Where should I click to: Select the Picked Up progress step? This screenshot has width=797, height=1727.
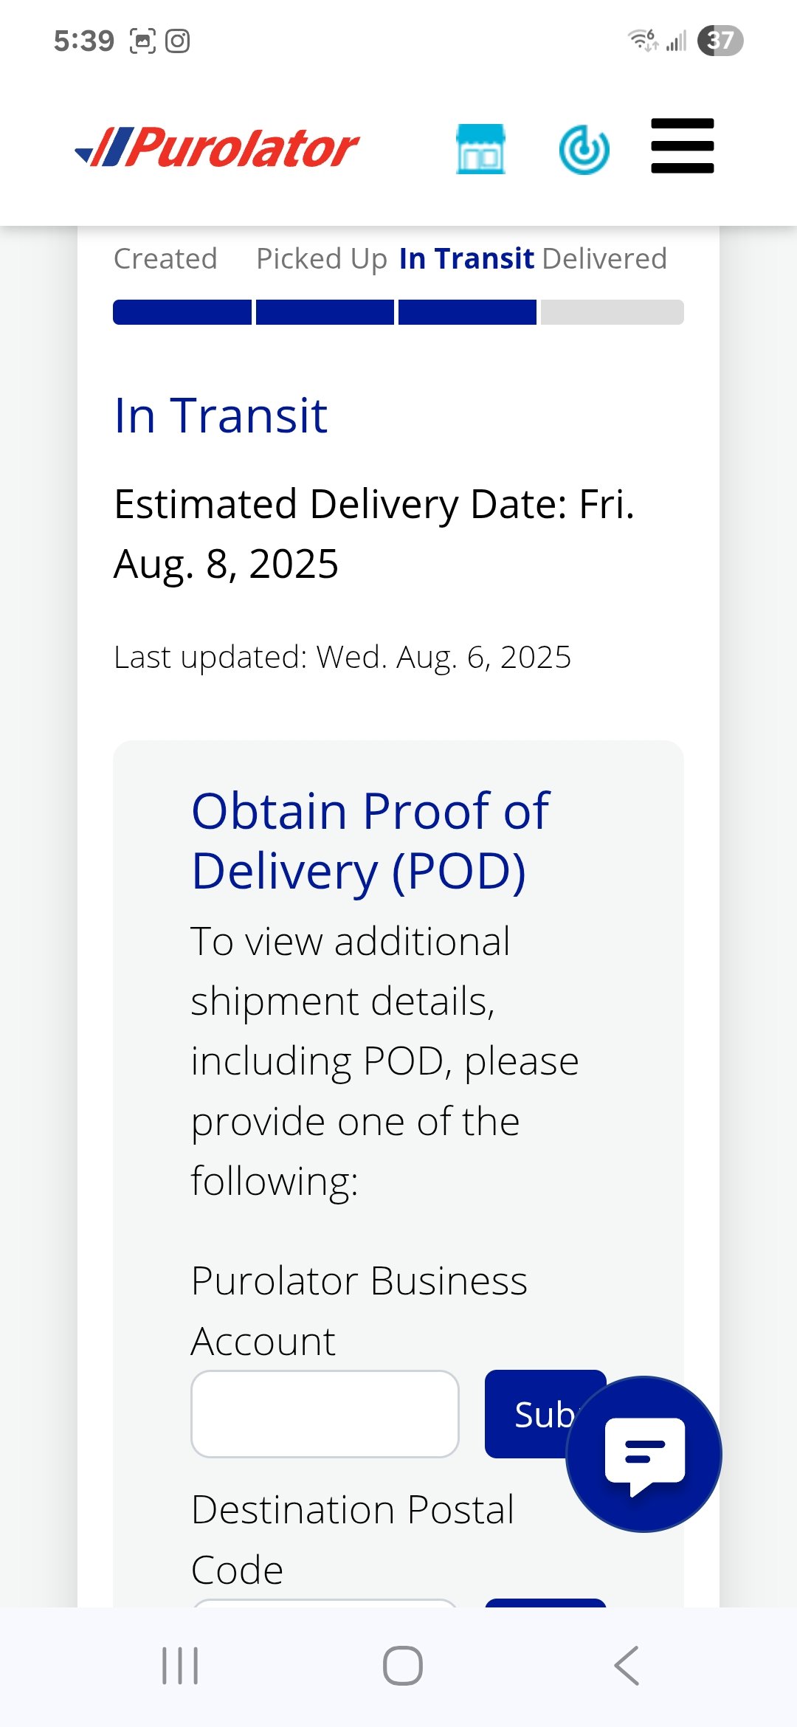[x=322, y=259]
